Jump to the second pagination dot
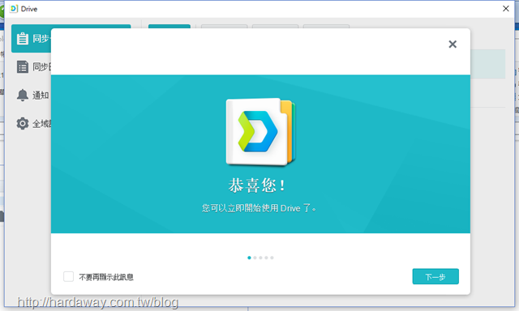The height and width of the screenshot is (311, 519). coord(255,258)
